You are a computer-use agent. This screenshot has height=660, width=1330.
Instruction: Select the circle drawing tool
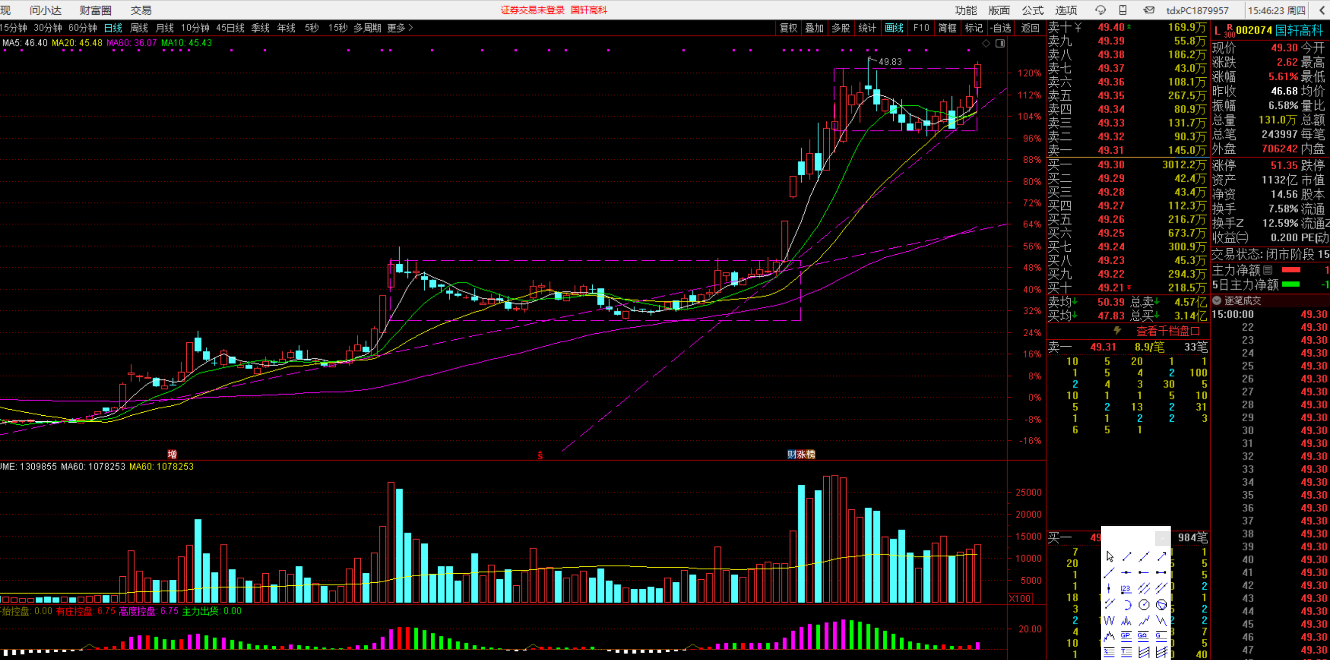[x=1144, y=605]
